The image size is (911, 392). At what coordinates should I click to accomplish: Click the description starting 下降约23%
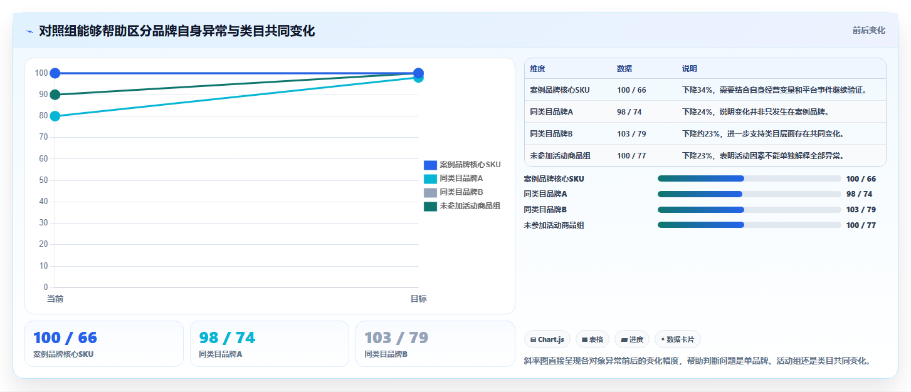point(763,134)
